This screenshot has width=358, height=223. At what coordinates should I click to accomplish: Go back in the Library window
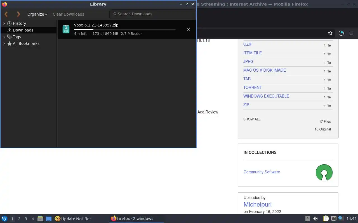(x=6, y=14)
